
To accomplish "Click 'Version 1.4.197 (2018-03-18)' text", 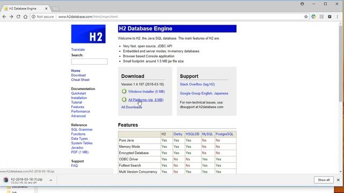I will 142,85.
